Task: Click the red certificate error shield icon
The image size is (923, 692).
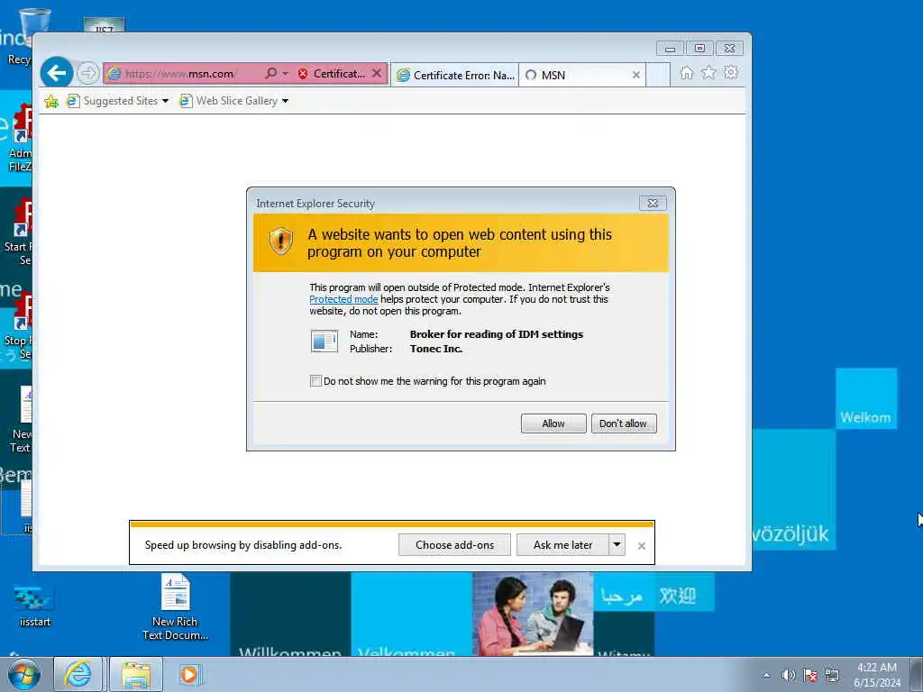Action: 303,74
